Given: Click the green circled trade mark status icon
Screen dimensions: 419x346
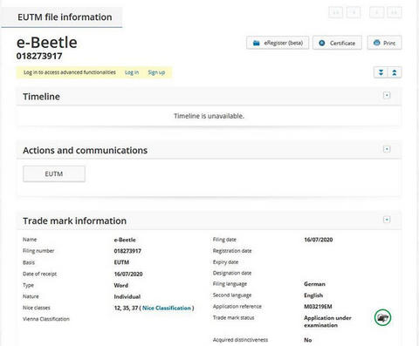Looking at the screenshot, I should [382, 317].
